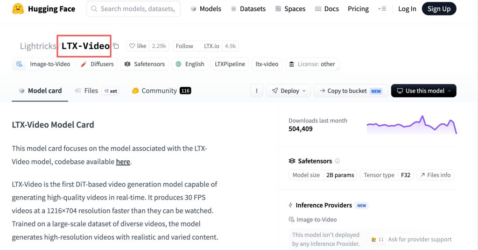
Task: Expand the Use this model dropdown
Action: 424,91
